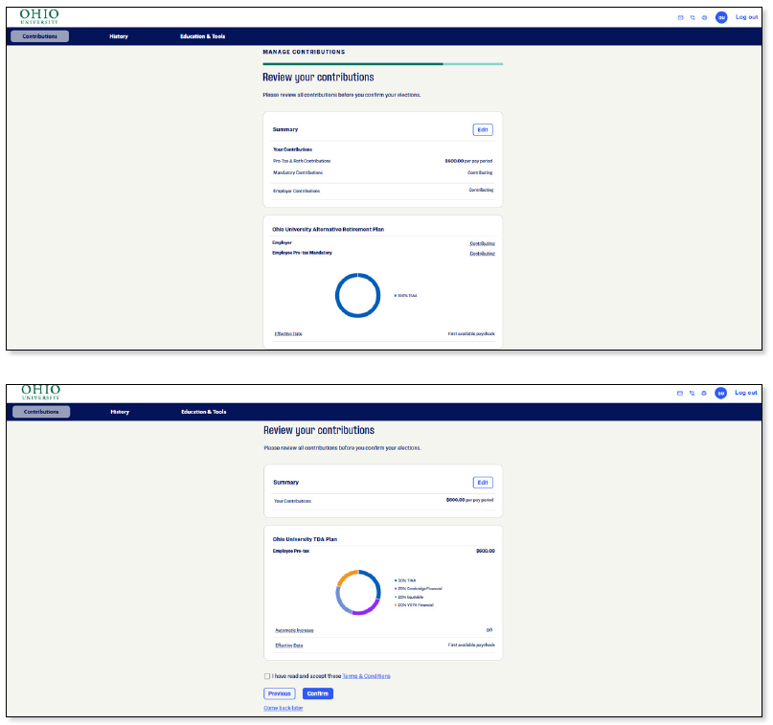This screenshot has height=725, width=773.
Task: Click phone contact icon on Alternative Retirement Plan page
Action: click(x=693, y=17)
